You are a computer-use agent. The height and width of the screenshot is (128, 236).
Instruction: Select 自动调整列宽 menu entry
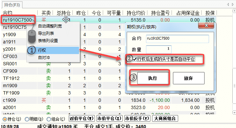click(53, 26)
